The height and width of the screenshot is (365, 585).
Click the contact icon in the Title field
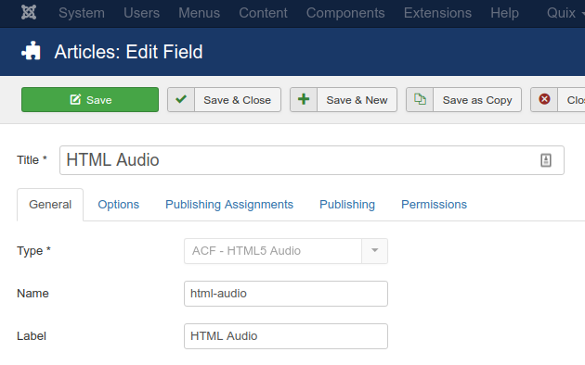click(546, 160)
